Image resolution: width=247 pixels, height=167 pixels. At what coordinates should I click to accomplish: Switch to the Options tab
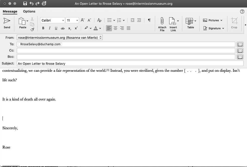29,11
